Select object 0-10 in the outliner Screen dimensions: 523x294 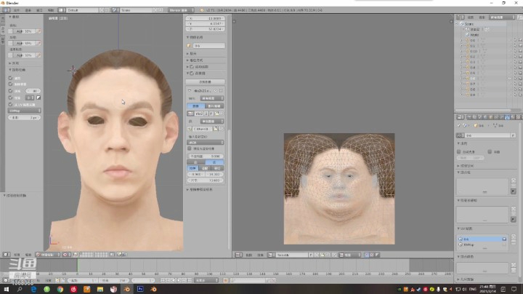pos(473,51)
